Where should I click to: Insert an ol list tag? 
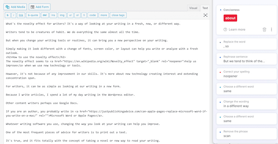pyautogui.click(x=77, y=15)
